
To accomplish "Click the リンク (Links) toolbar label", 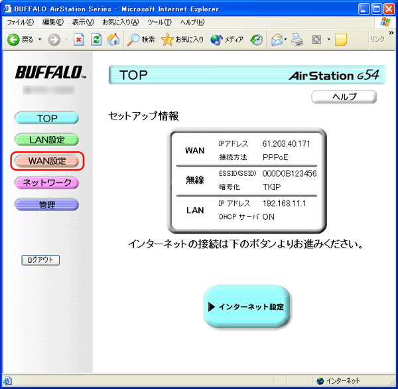I will (x=377, y=39).
